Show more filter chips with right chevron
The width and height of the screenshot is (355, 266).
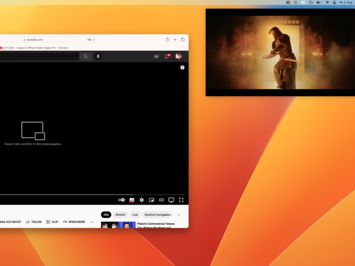click(178, 215)
